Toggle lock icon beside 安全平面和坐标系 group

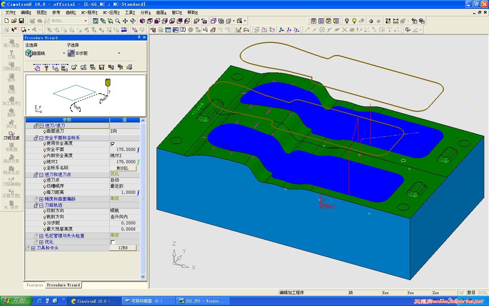pyautogui.click(x=36, y=138)
